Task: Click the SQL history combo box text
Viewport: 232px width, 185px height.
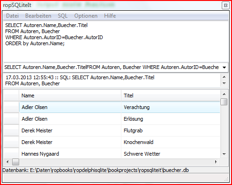Action: coord(112,67)
